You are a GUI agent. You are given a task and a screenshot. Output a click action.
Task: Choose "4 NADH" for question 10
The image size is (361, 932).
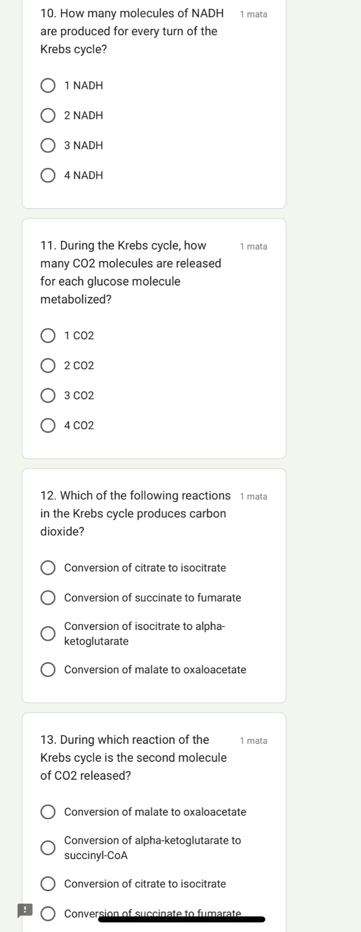(x=48, y=175)
